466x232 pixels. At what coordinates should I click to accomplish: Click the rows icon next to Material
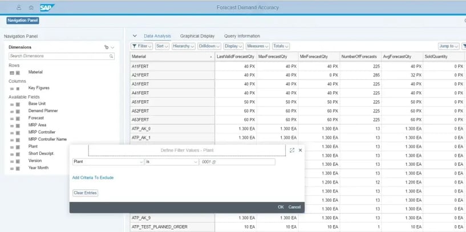pyautogui.click(x=12, y=72)
